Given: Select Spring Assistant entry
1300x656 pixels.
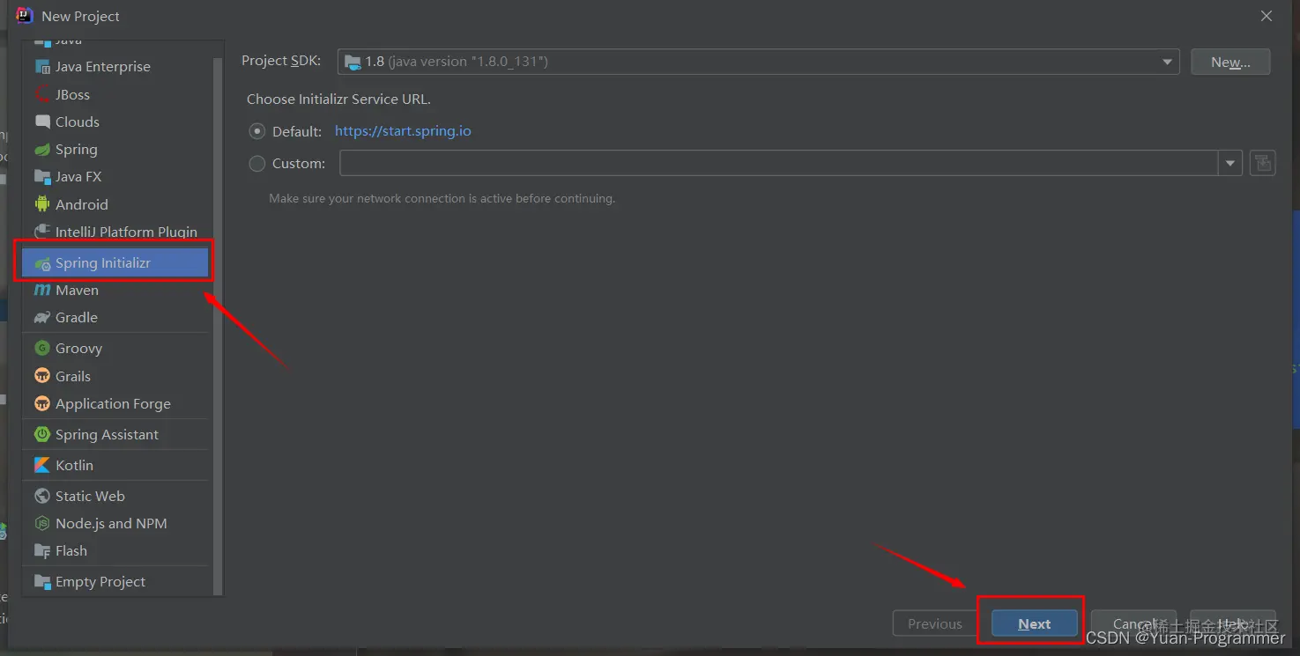Looking at the screenshot, I should 115,434.
